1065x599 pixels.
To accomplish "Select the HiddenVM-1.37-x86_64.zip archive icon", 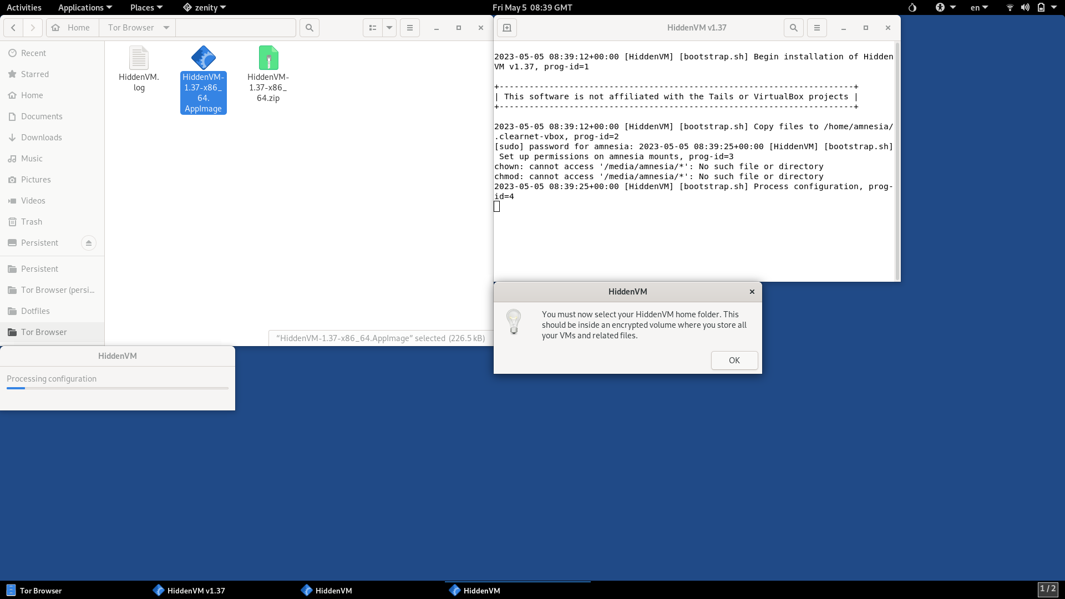I will (268, 58).
